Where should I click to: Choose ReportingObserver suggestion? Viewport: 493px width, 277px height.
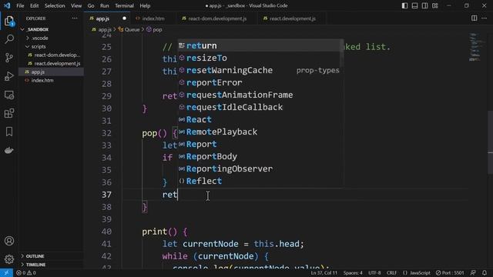[260, 169]
